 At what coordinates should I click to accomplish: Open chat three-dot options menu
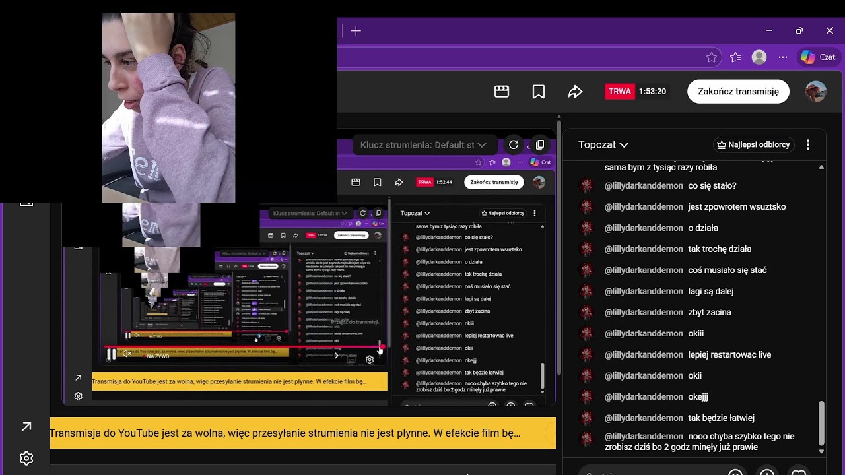click(x=808, y=144)
